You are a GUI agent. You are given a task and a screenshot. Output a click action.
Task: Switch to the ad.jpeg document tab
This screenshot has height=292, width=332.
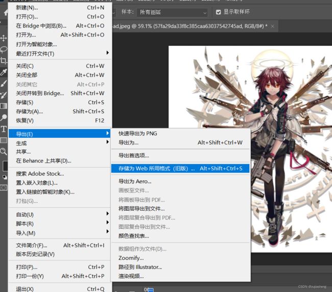(x=190, y=26)
